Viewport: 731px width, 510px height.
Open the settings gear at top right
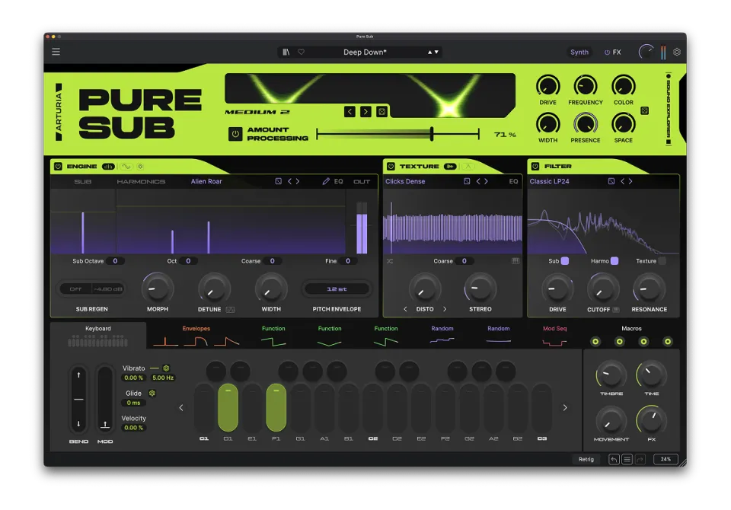pyautogui.click(x=677, y=53)
